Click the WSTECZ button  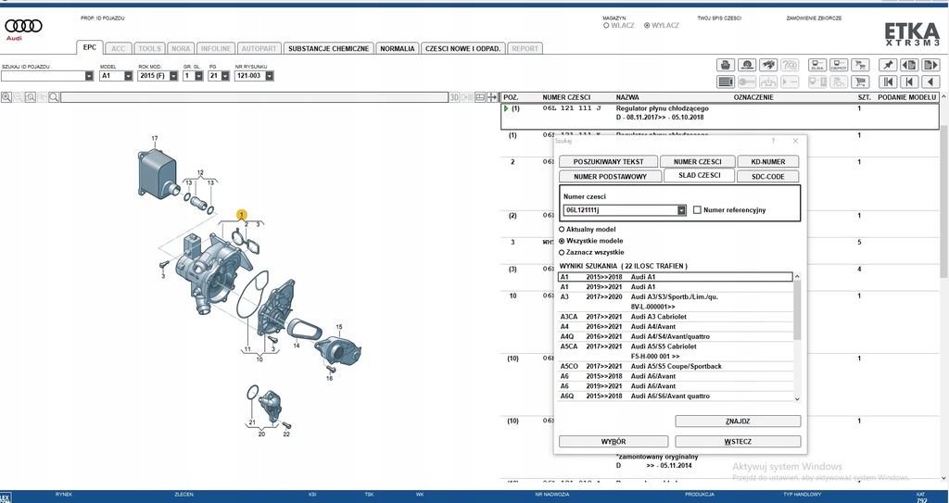[738, 442]
